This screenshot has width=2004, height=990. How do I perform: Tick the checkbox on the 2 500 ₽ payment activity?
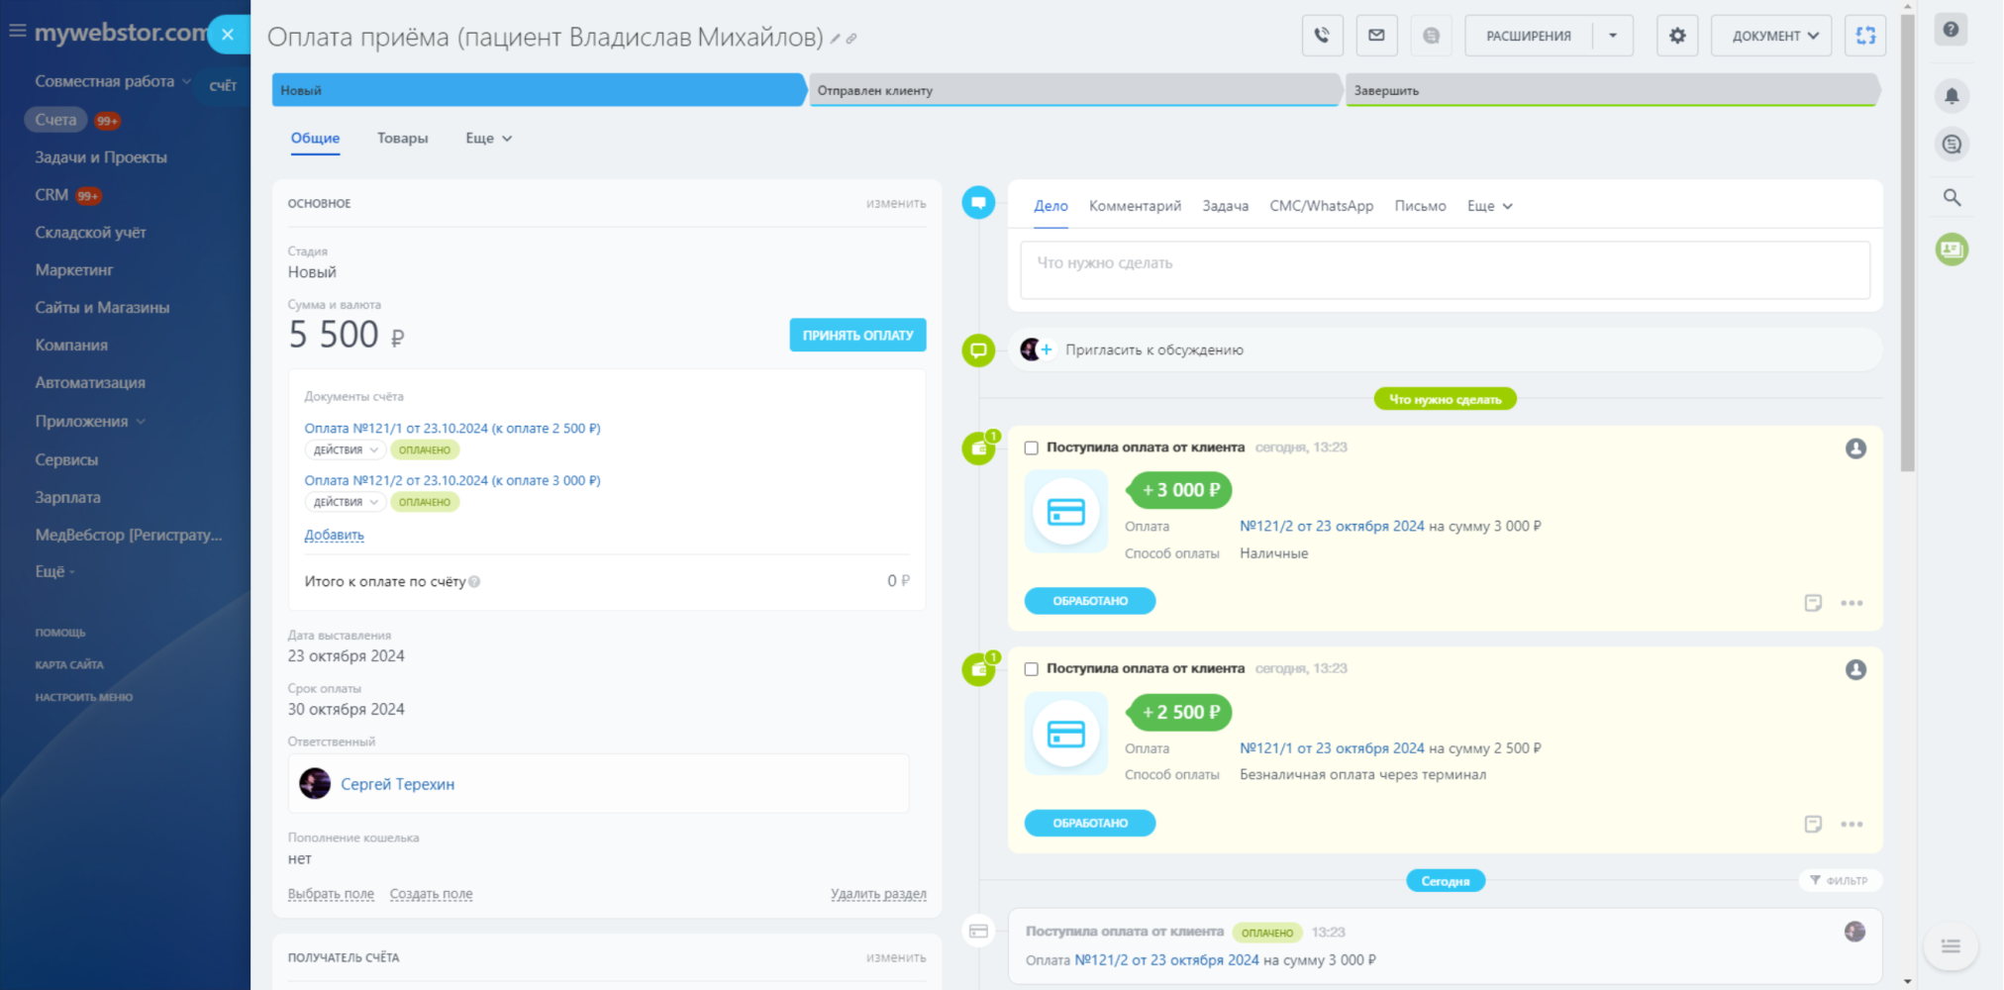(x=1031, y=669)
